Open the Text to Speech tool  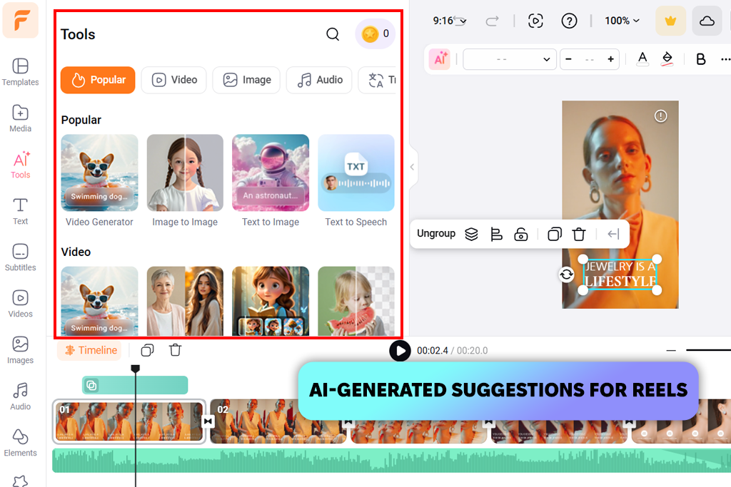click(356, 180)
